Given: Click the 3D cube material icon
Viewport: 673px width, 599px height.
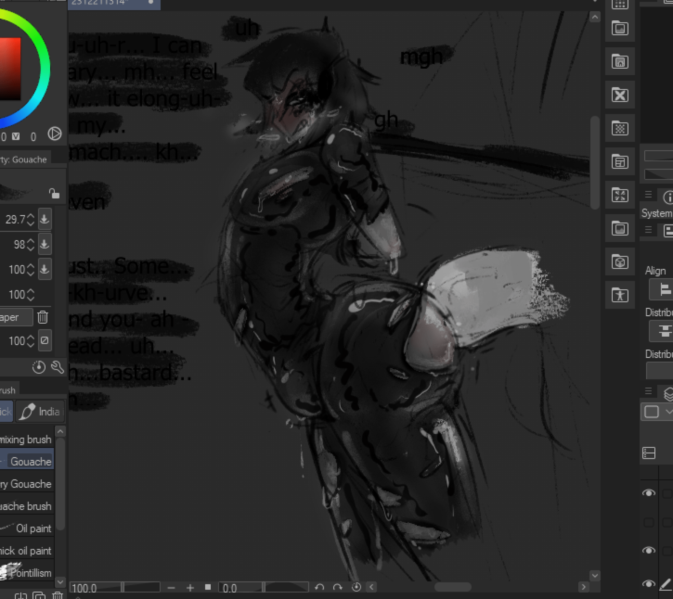Looking at the screenshot, I should click(620, 262).
